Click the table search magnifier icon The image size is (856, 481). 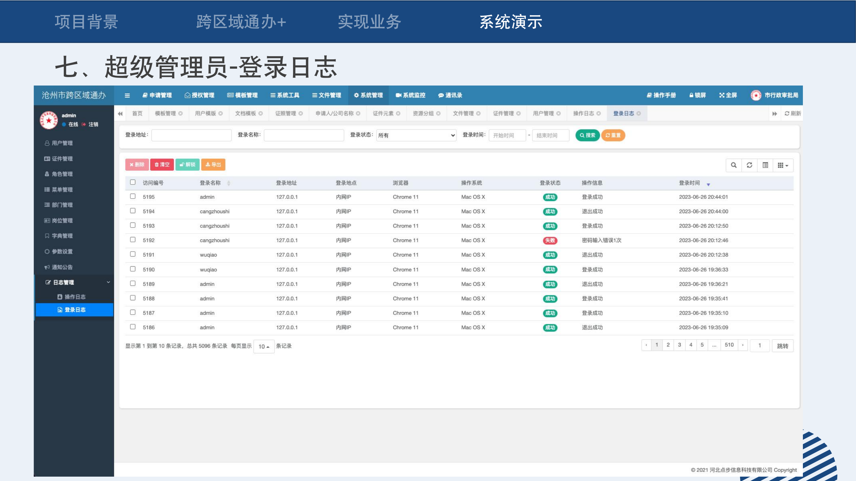(734, 165)
